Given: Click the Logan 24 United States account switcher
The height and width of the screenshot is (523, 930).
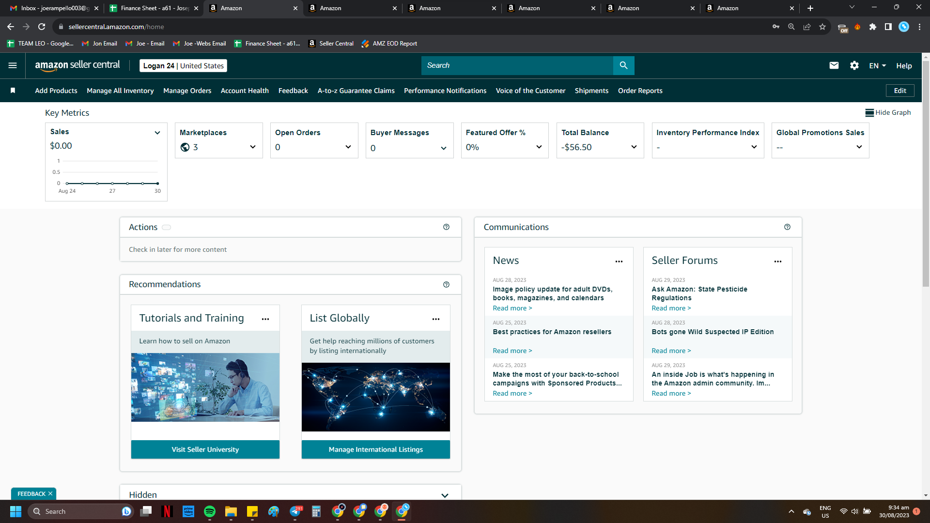Looking at the screenshot, I should (184, 66).
